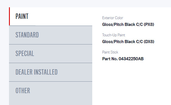Click the part number 04342250AB digits
Screen dimensions: 171x105
pos(131,59)
